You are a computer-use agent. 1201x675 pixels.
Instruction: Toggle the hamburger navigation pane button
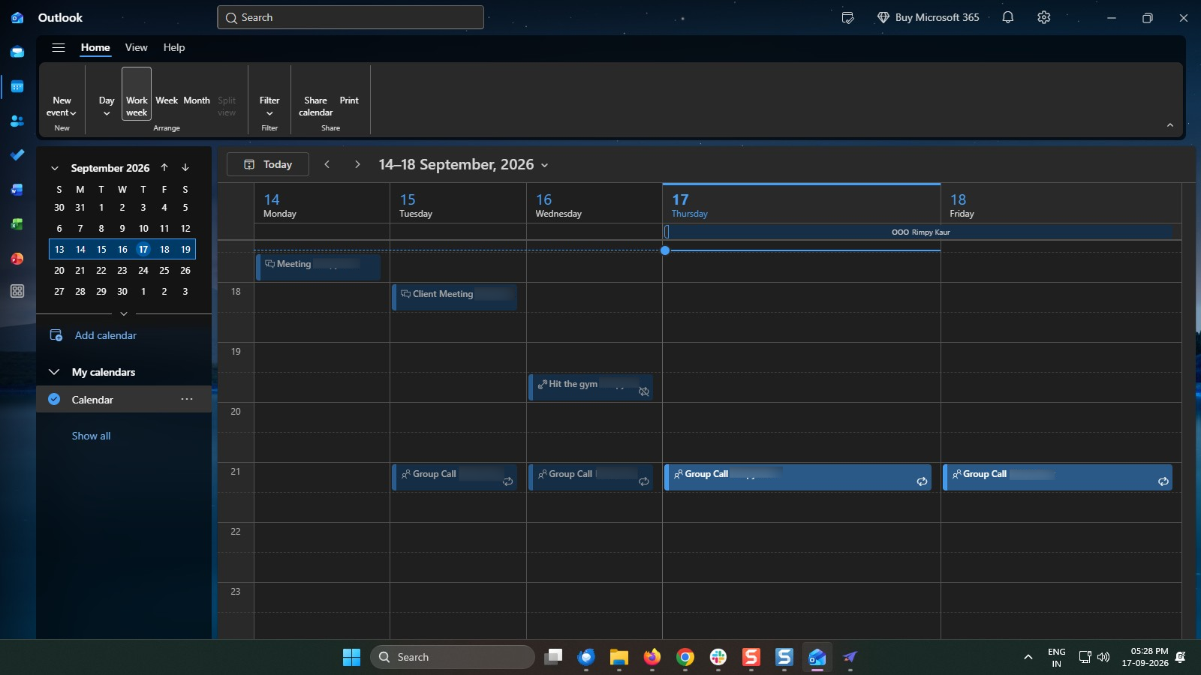point(58,47)
